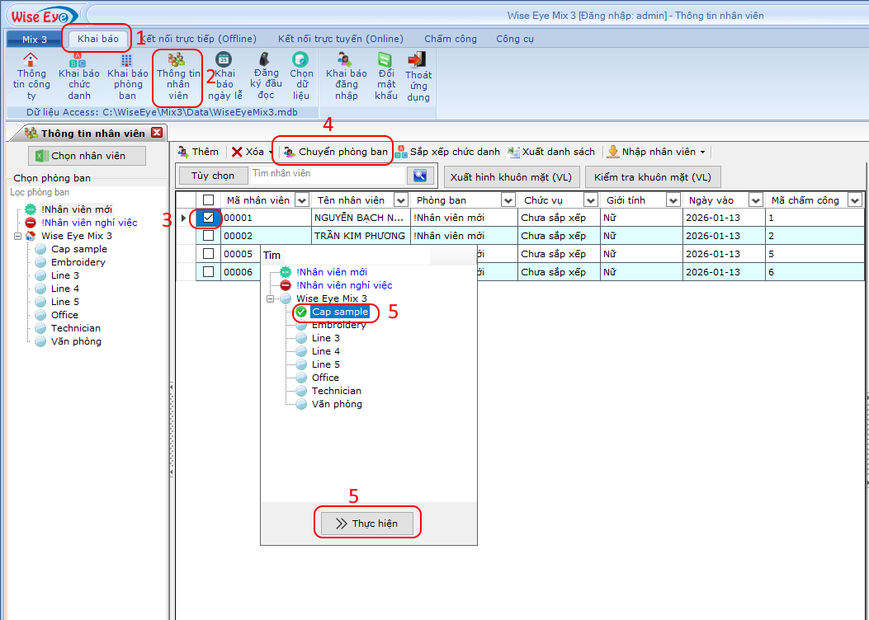Click the blue search icon beside Tìm nhân viên

coord(420,175)
